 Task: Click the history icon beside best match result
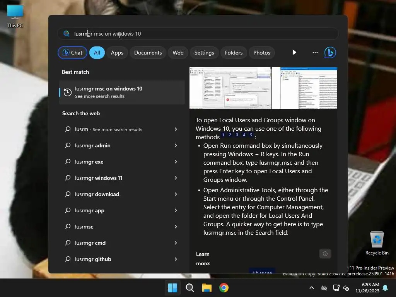click(67, 92)
